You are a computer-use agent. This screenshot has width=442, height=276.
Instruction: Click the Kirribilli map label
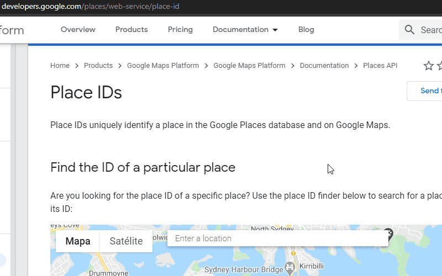click(x=312, y=266)
